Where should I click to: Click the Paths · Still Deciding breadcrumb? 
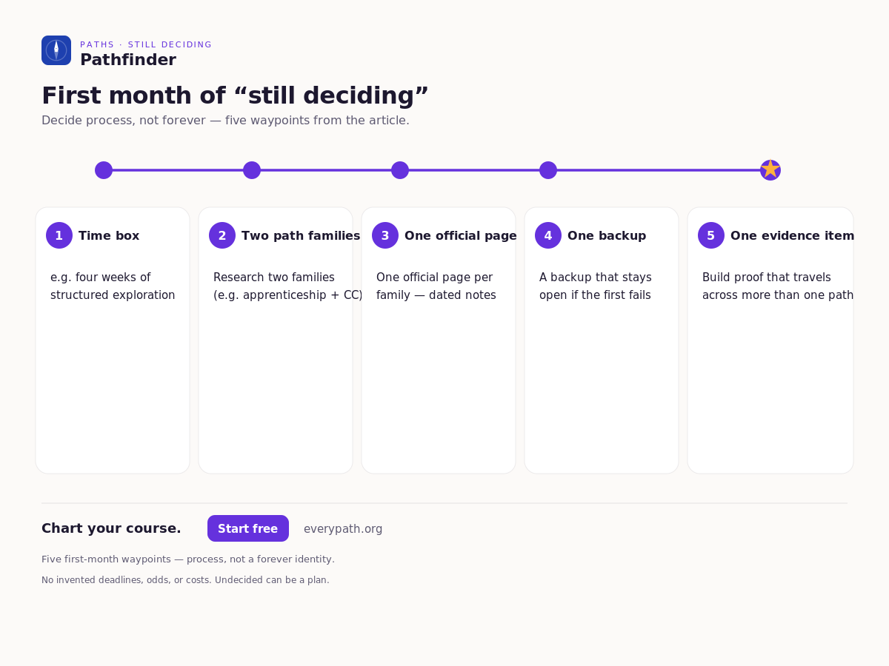146,44
